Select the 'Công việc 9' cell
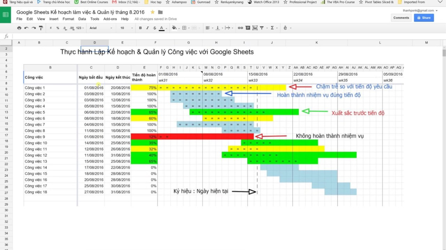Screen dimensions: 446x250 (51, 137)
